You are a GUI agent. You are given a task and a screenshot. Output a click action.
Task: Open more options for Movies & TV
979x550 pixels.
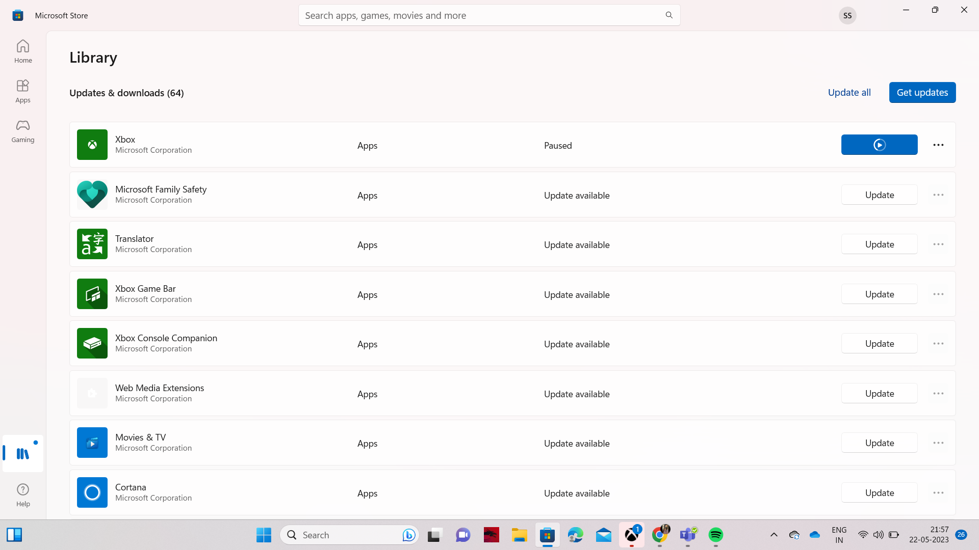pyautogui.click(x=938, y=443)
